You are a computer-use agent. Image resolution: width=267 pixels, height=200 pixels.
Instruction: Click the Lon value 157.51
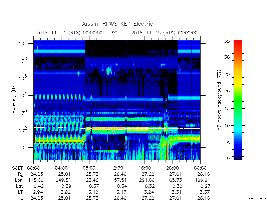119,180
